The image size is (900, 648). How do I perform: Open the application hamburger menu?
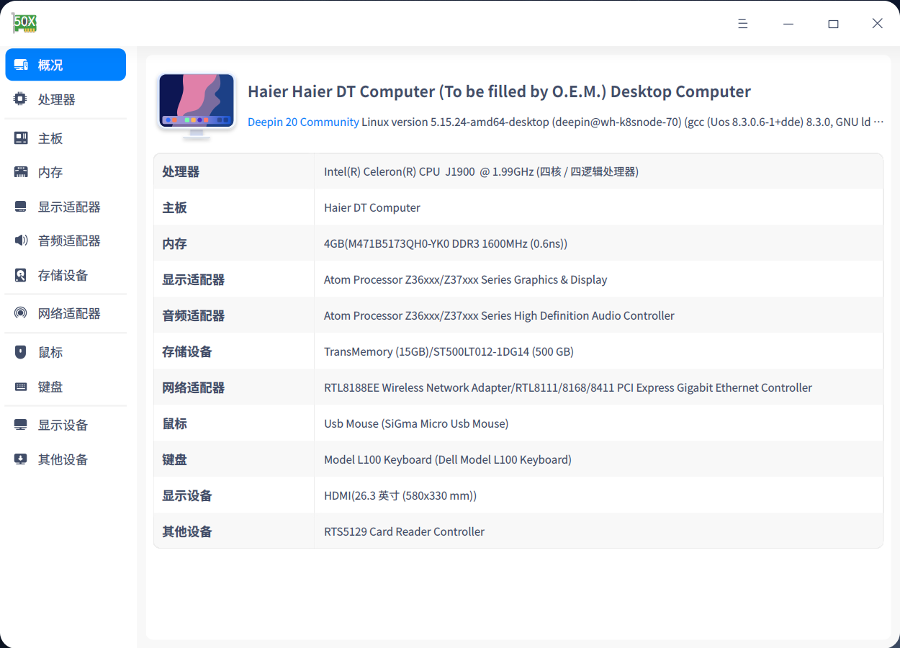[743, 24]
